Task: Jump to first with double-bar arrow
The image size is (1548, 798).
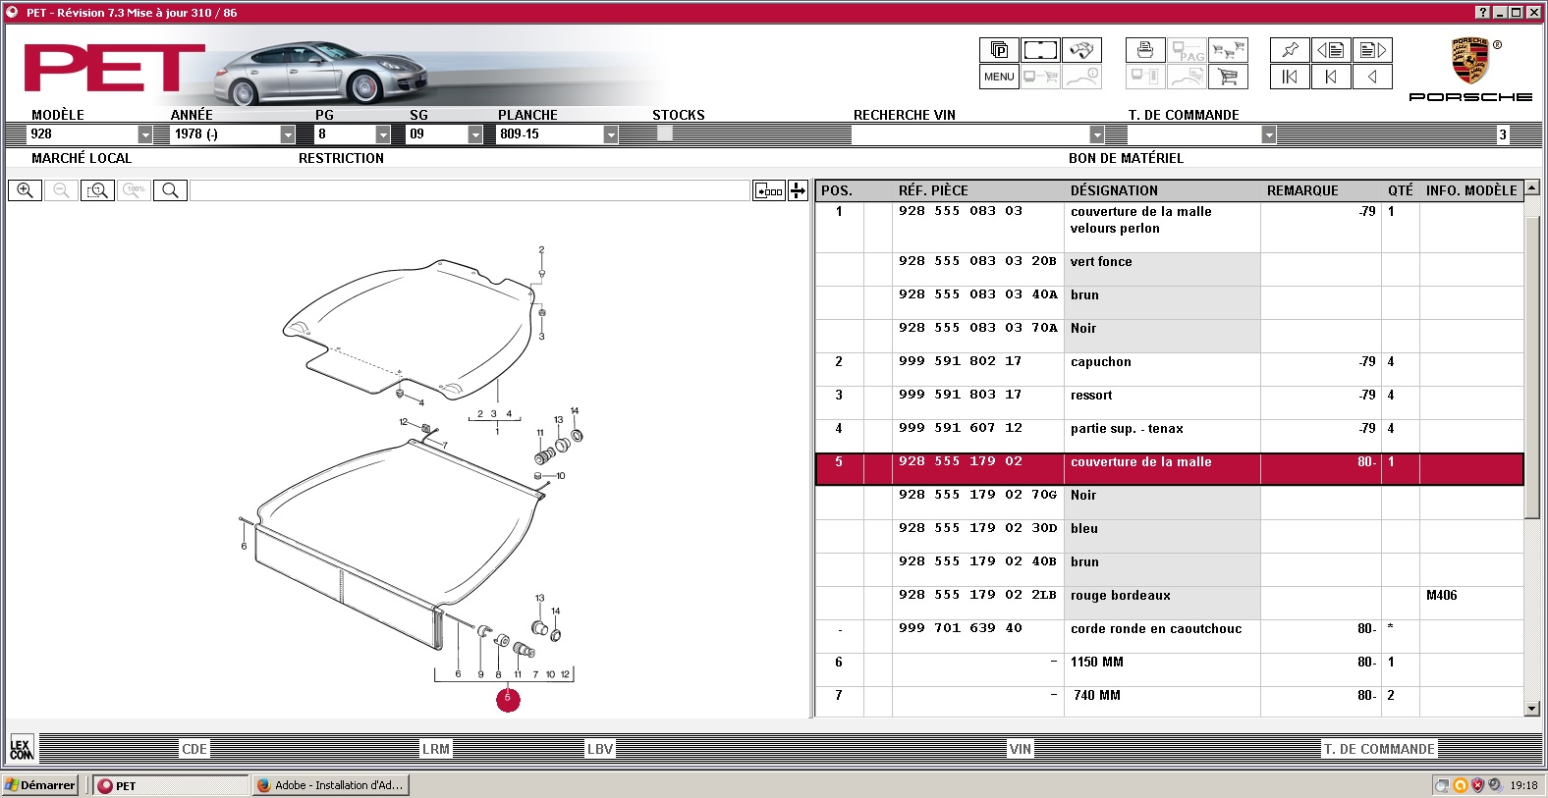Action: click(x=1290, y=77)
